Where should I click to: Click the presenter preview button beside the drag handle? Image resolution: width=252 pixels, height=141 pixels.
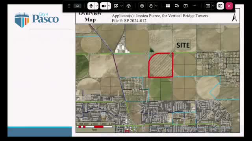pos(78,6)
